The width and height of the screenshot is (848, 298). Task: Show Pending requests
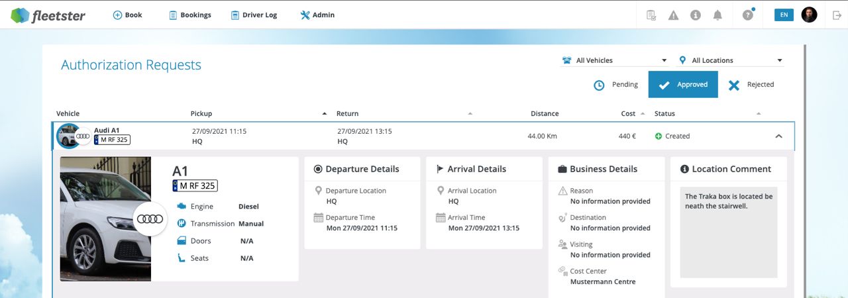615,85
